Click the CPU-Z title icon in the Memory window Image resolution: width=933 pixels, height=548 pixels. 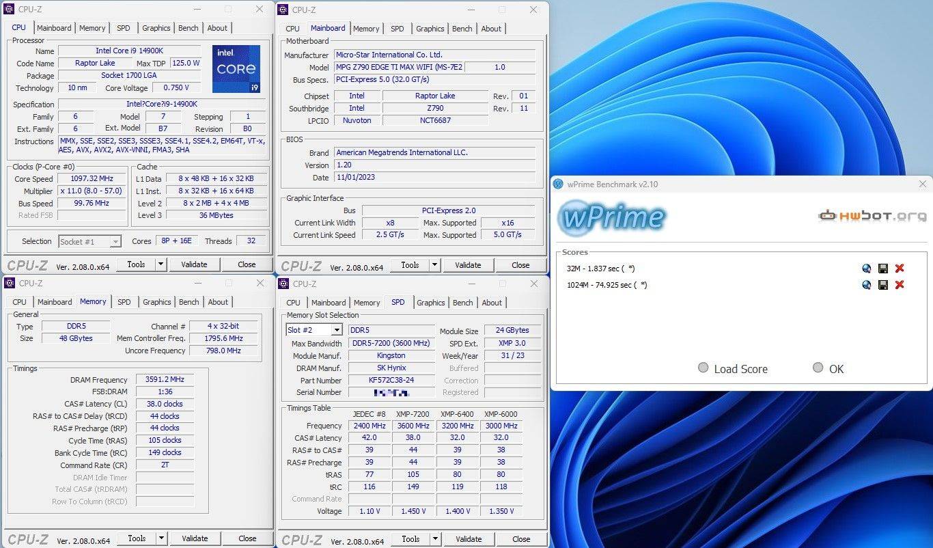pyautogui.click(x=9, y=283)
